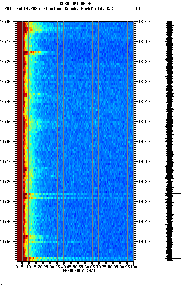Click the 18:30 UTC time label

pos(144,82)
